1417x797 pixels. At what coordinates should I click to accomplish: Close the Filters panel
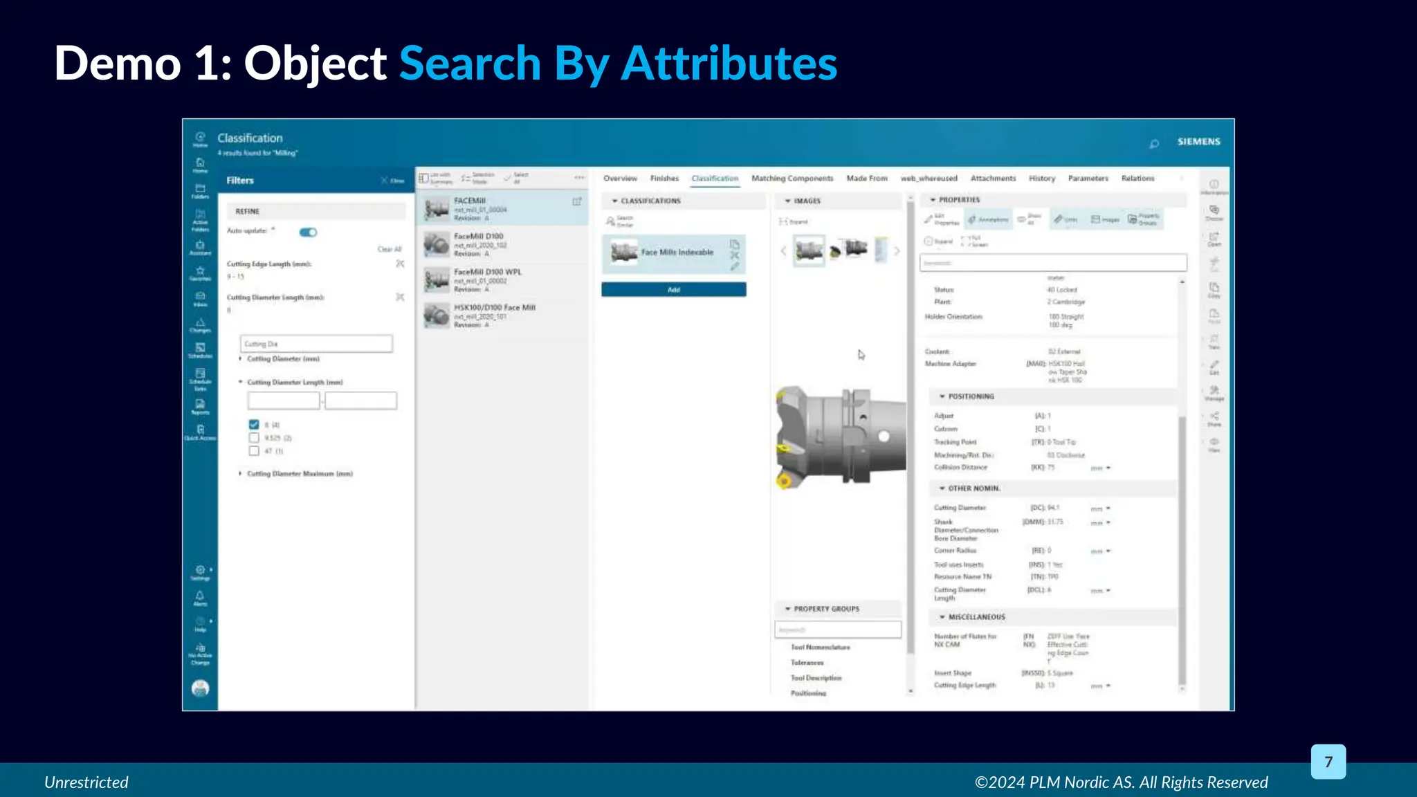pos(392,181)
